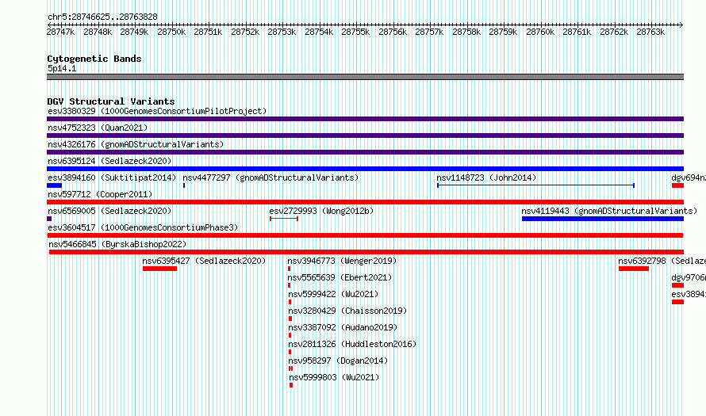
Task: Open the nsv6569005 (Sedlazeck2020) label
Action: pyautogui.click(x=109, y=211)
